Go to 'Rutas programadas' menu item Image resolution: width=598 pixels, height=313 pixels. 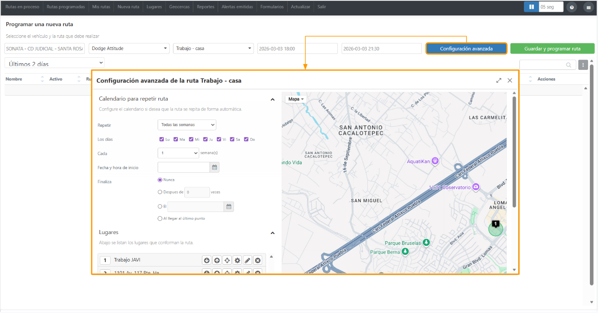[x=66, y=7]
